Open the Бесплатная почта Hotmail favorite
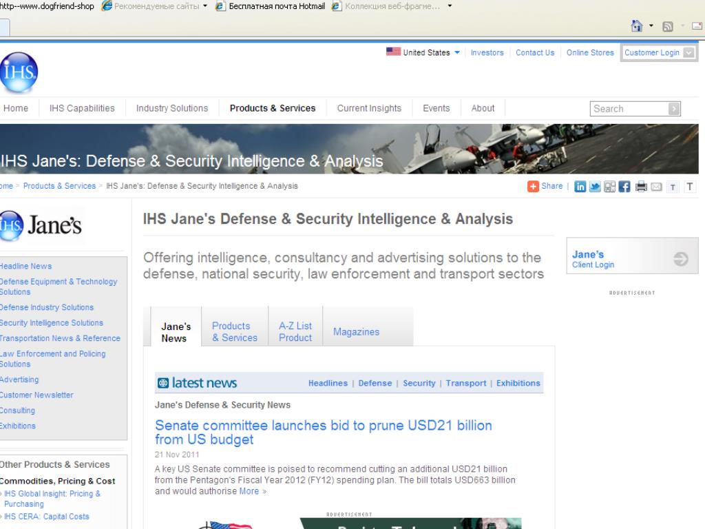Screen dimensions: 705x529 click(x=271, y=6)
